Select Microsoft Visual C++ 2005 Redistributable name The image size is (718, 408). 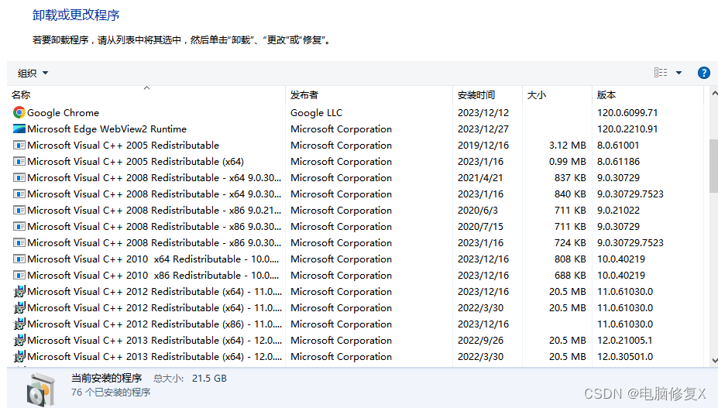123,145
